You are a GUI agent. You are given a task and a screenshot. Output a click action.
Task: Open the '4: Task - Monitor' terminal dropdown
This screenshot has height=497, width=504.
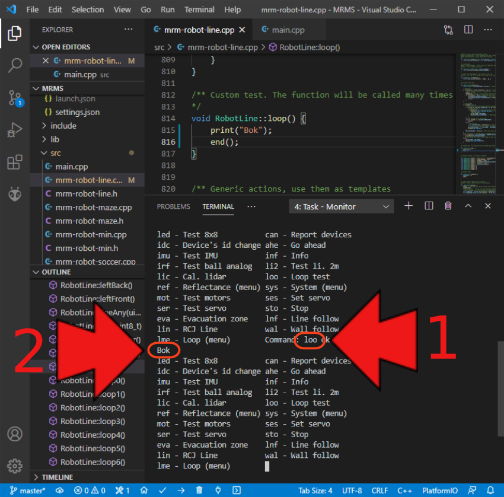click(x=341, y=206)
